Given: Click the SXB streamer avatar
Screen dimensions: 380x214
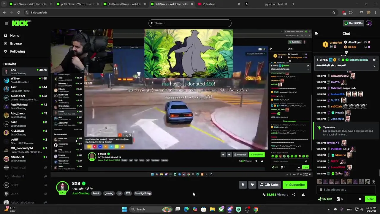Looking at the screenshot, I should coord(62,188).
